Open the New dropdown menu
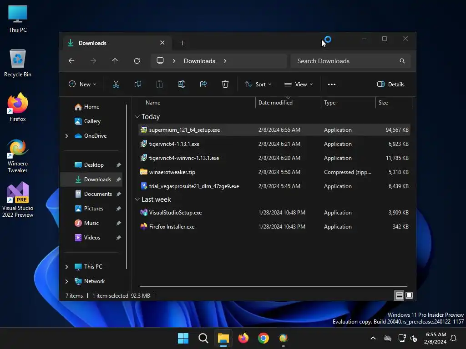This screenshot has width=466, height=349. tap(82, 84)
